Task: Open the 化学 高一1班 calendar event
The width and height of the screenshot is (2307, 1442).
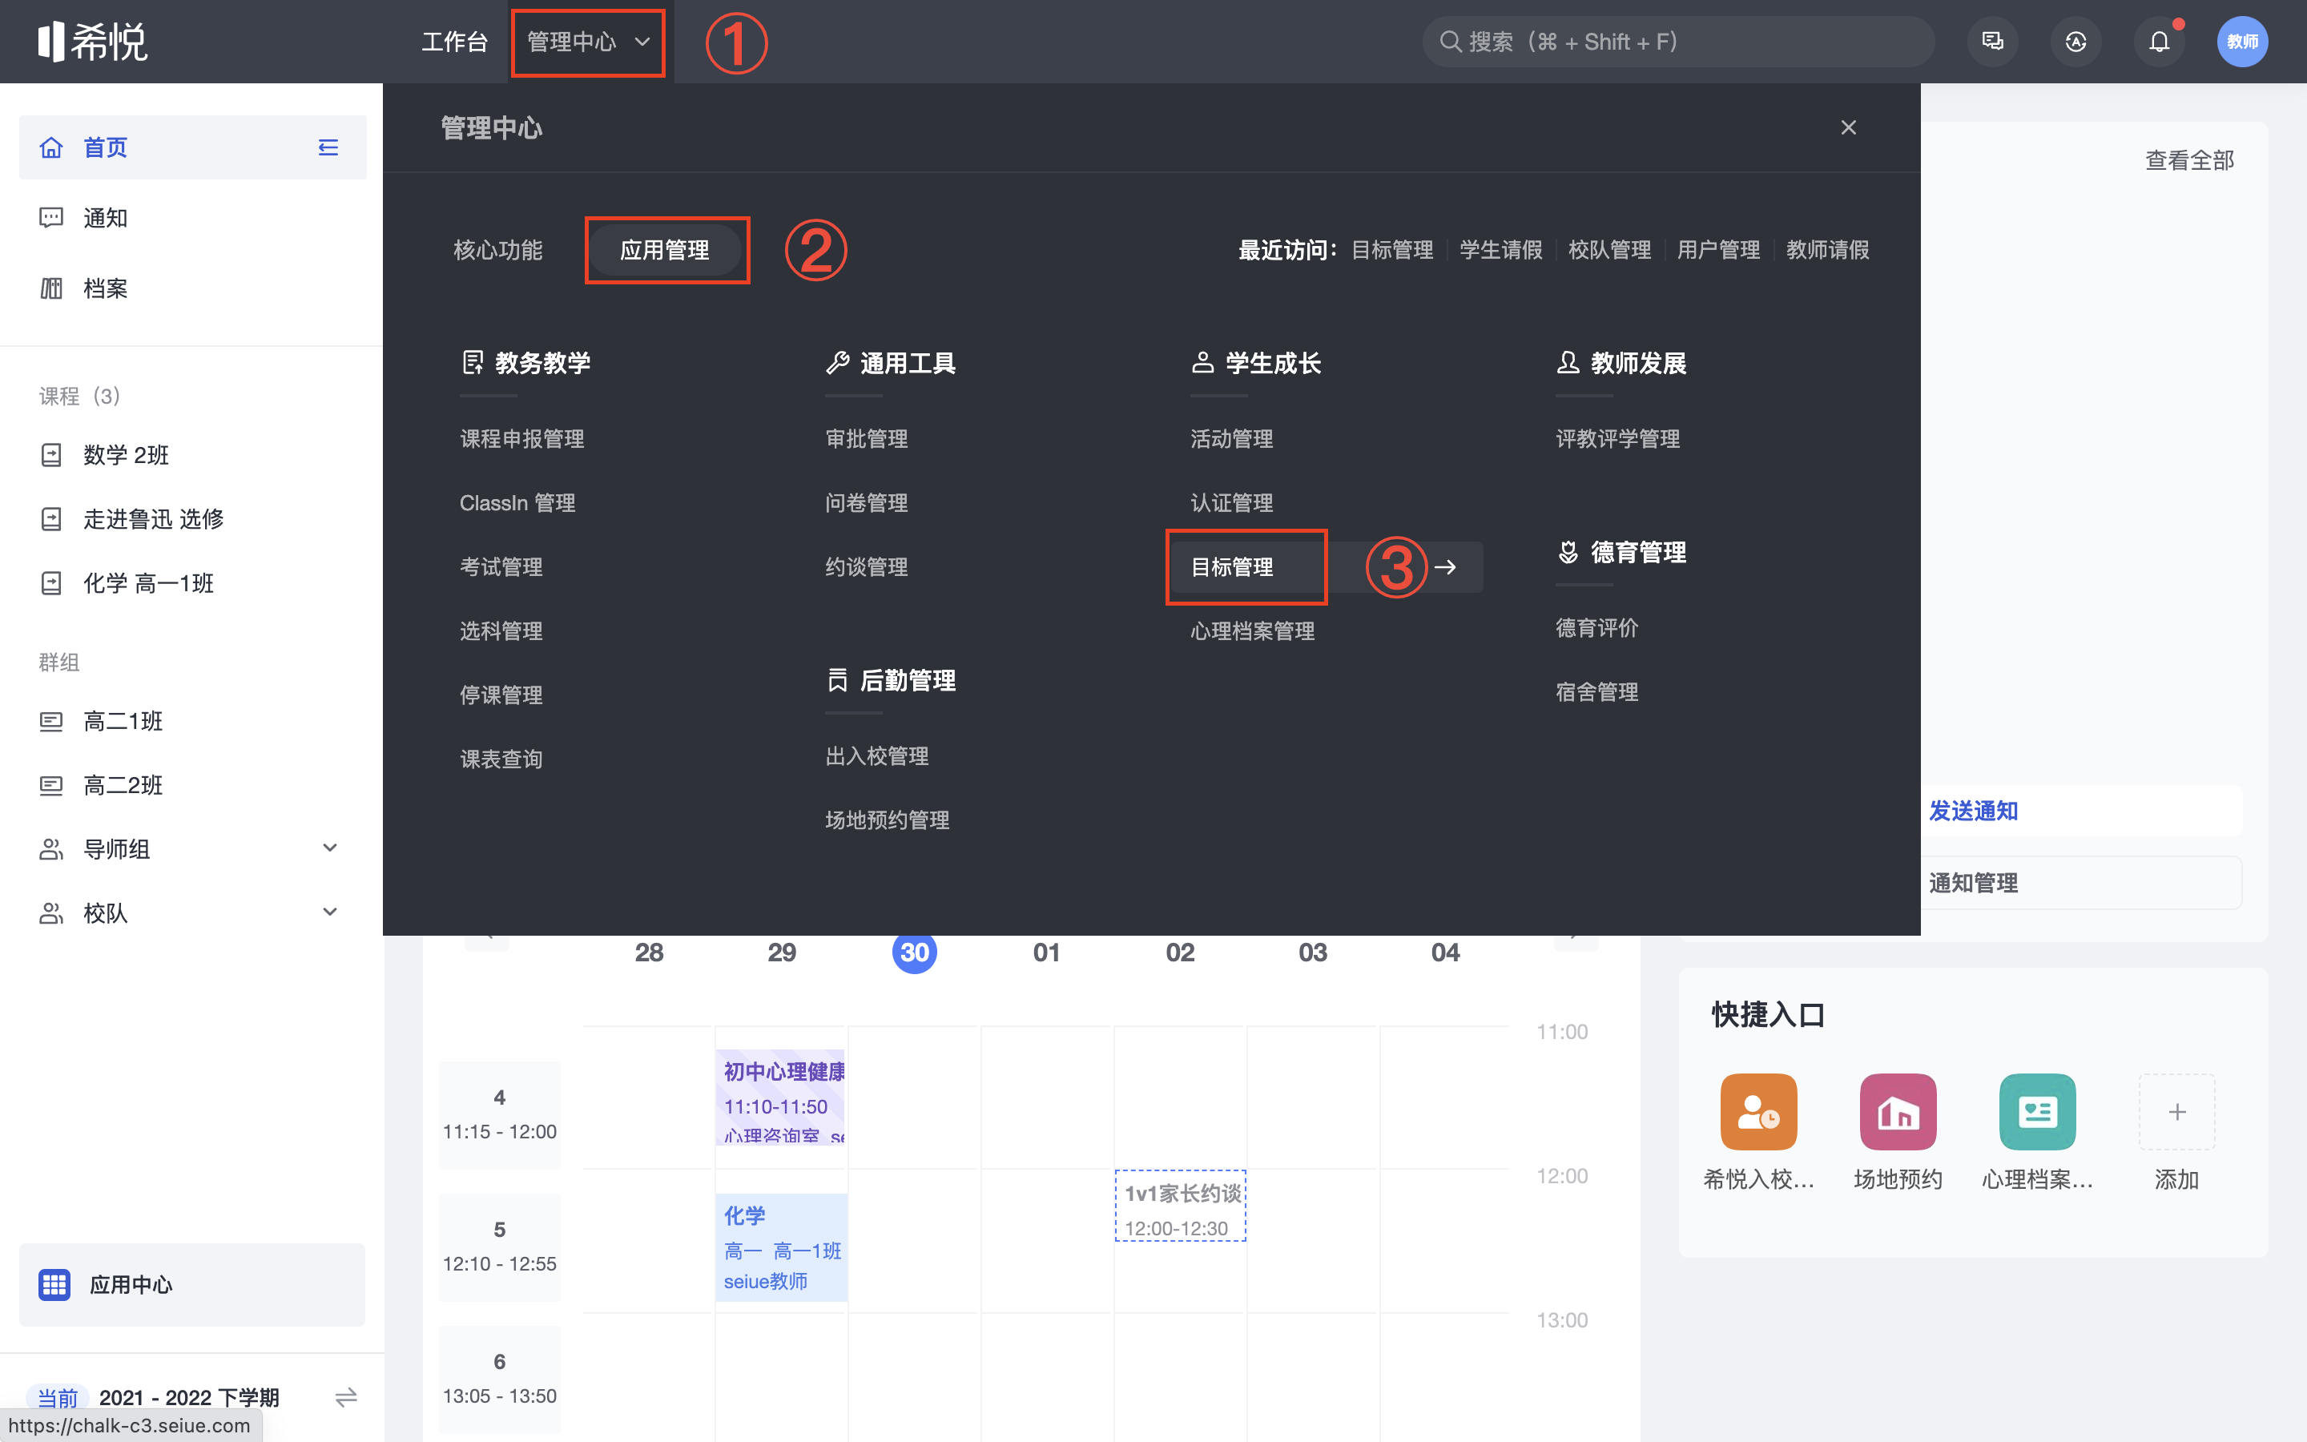Action: [782, 1247]
